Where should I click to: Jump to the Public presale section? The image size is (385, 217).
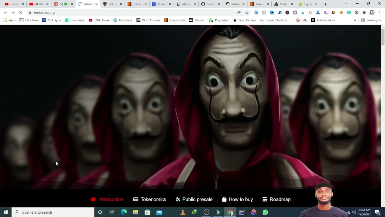(194, 200)
